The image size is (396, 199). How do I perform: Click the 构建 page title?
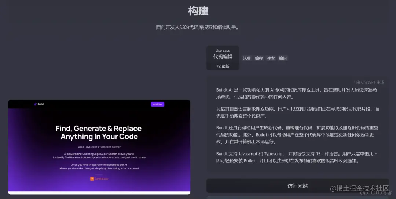198,11
